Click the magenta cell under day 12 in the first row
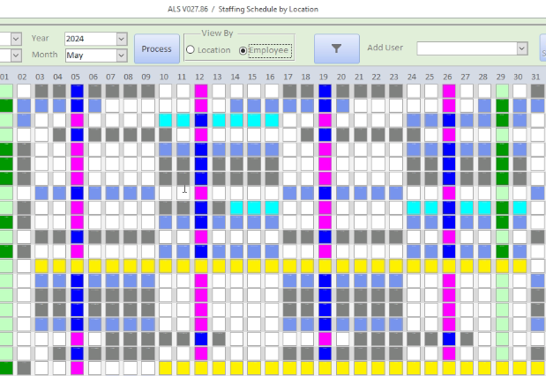The height and width of the screenshot is (376, 546). [x=200, y=91]
